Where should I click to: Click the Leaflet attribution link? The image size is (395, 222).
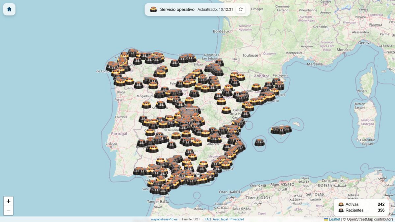click(x=334, y=219)
